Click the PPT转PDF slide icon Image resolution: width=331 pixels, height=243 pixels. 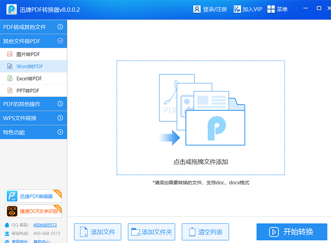(10, 90)
